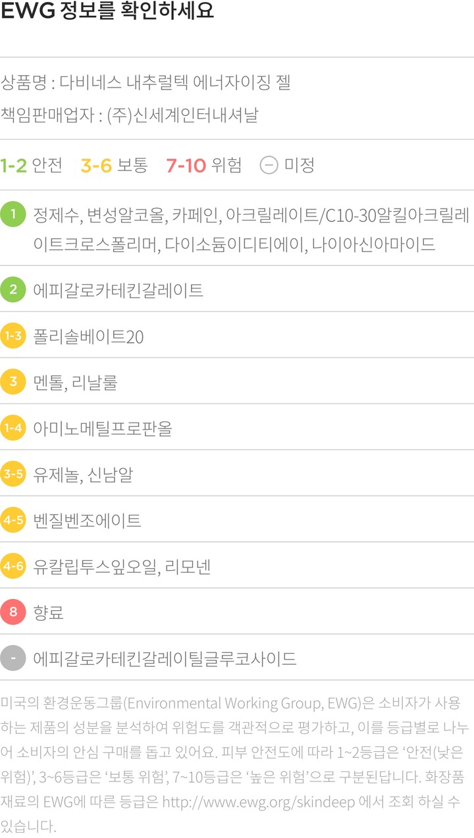This screenshot has width=474, height=838.
Task: Click the gray undetermined grade badge
Action: pyautogui.click(x=13, y=658)
